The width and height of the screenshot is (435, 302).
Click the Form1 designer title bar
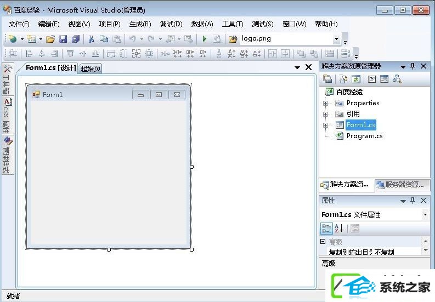pyautogui.click(x=109, y=94)
